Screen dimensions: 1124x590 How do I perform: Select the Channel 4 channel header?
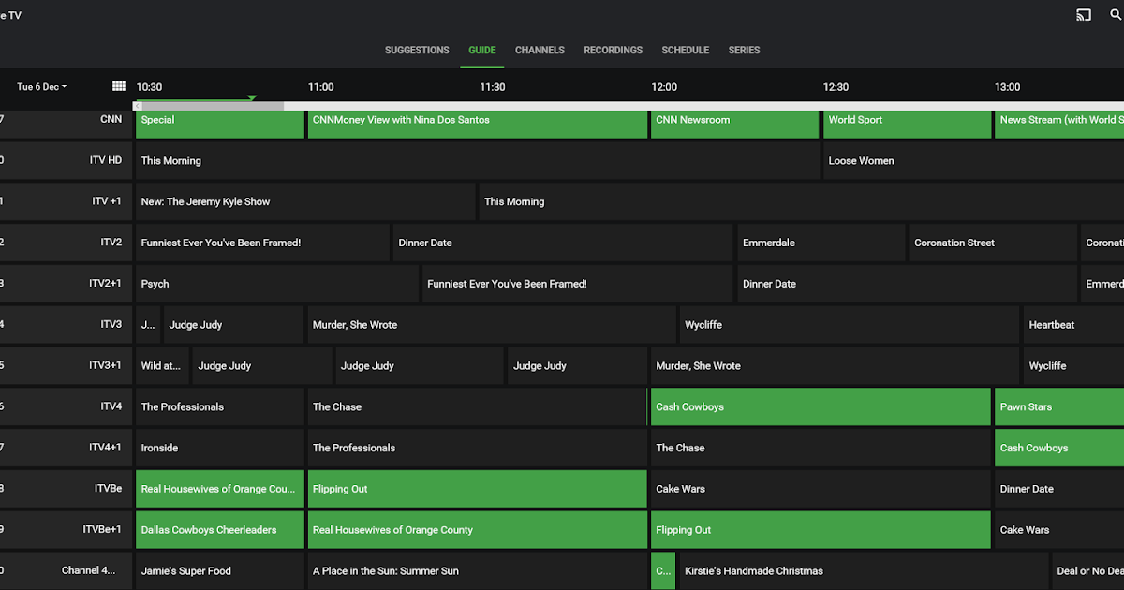pyautogui.click(x=66, y=570)
